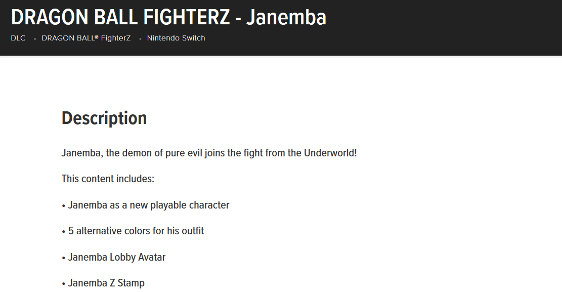Click the word Janemba in the page title
562x292 pixels.
pyautogui.click(x=287, y=17)
